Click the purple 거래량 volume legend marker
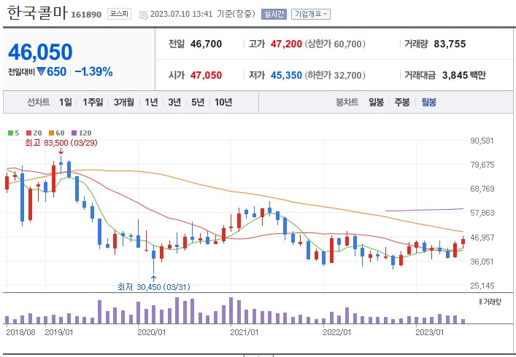This screenshot has width=516, height=357. tap(481, 302)
